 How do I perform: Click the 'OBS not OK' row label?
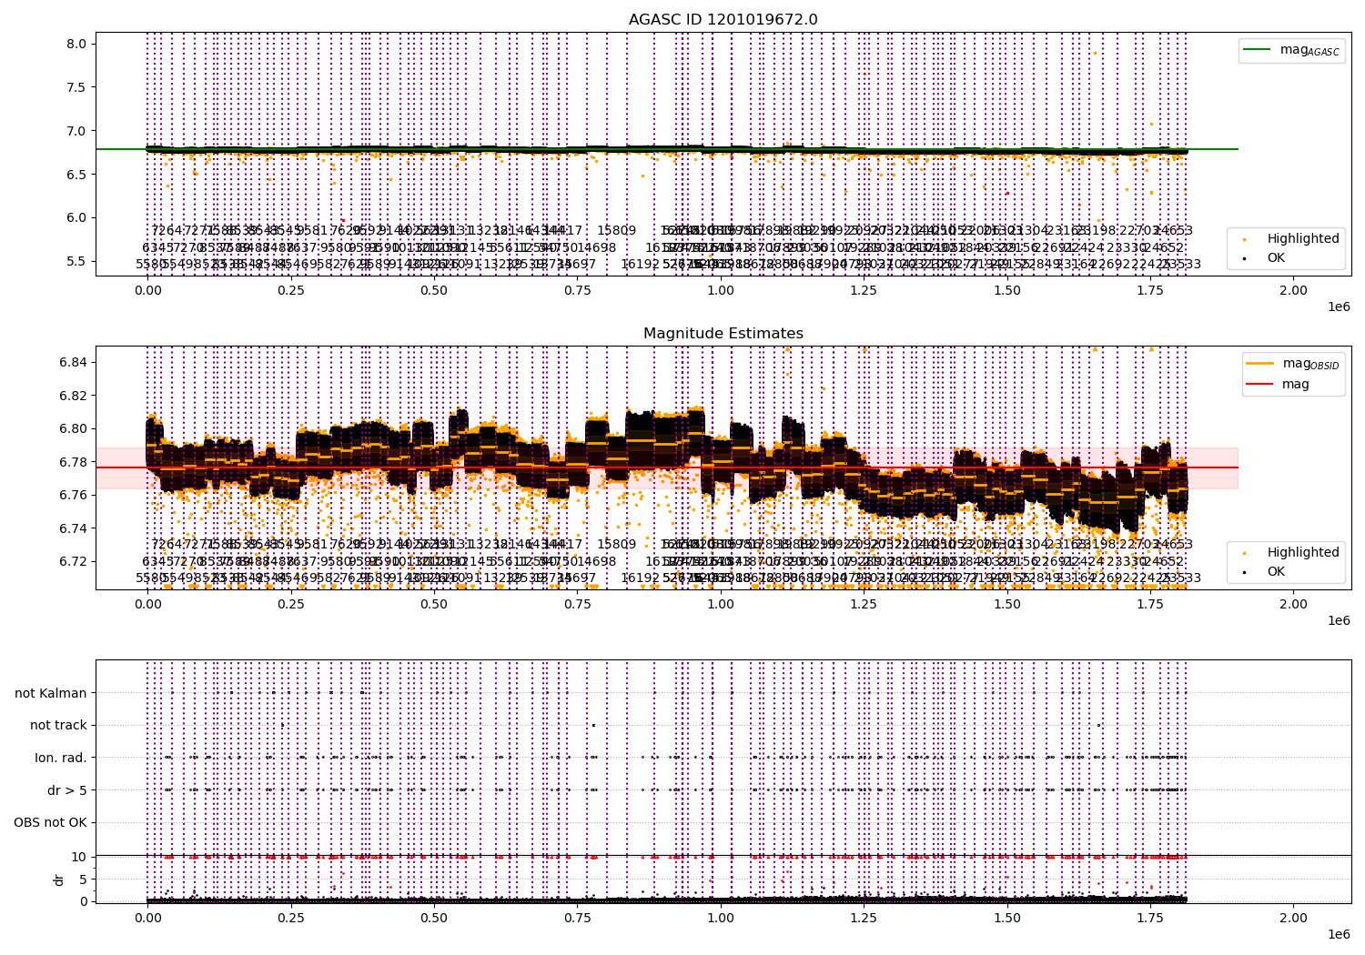click(x=50, y=822)
